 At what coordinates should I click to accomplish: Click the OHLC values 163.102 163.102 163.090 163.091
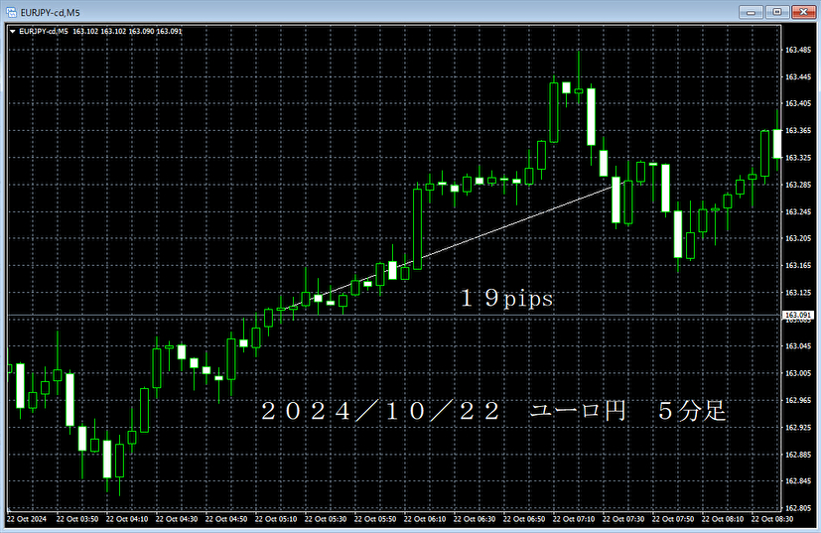127,32
